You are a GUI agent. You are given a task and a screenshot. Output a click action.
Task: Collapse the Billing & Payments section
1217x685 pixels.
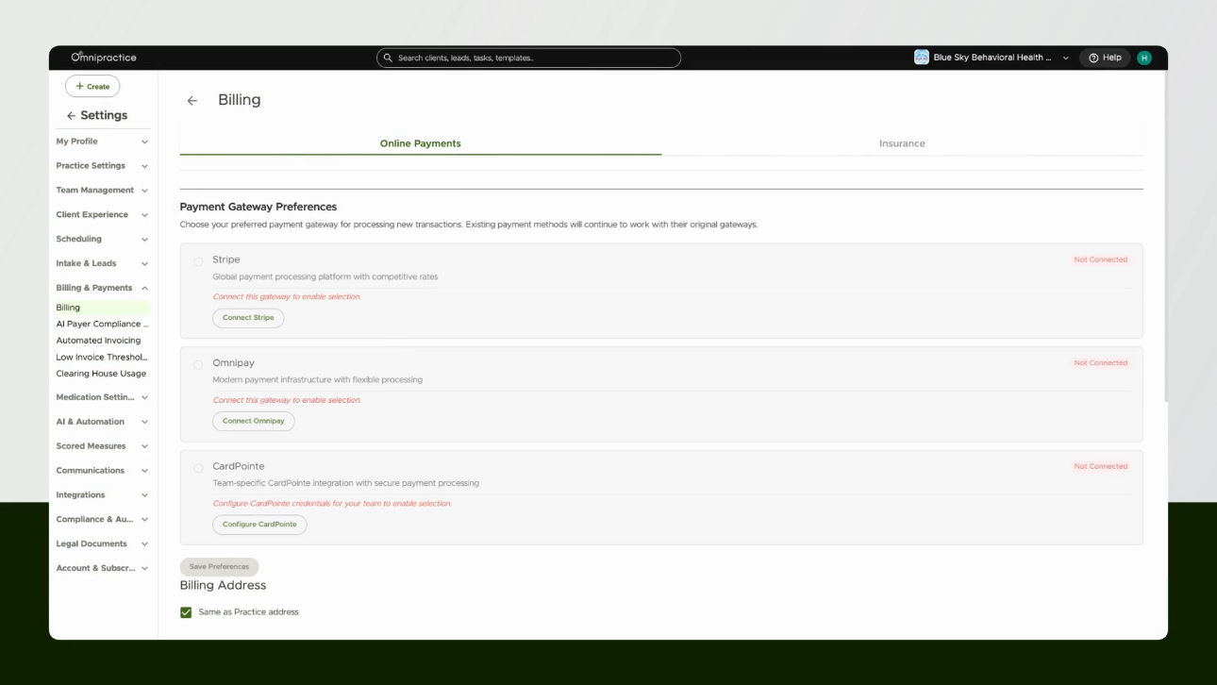(x=102, y=288)
